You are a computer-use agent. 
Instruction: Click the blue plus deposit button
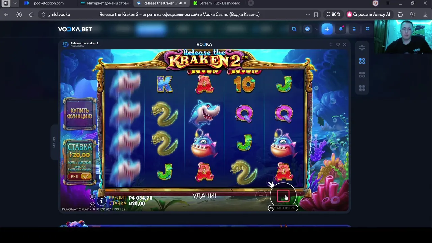[x=327, y=29]
